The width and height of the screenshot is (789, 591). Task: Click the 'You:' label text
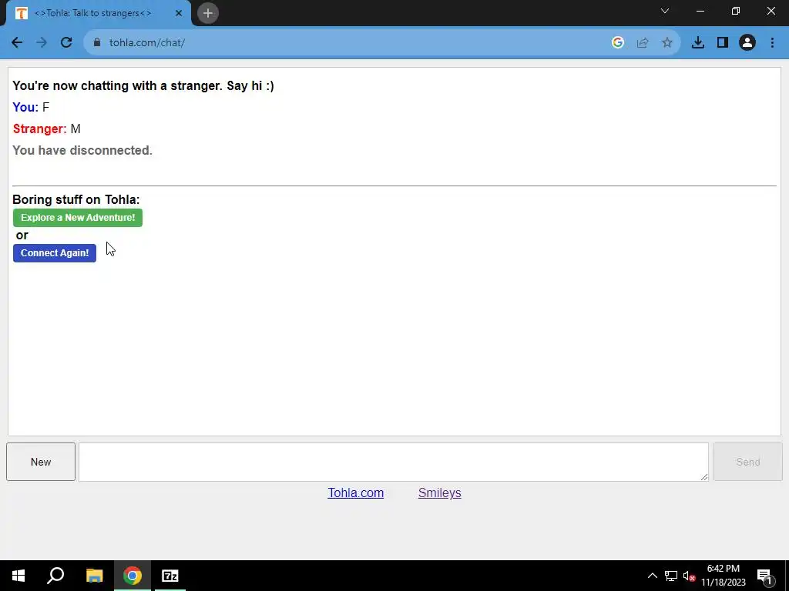point(25,107)
